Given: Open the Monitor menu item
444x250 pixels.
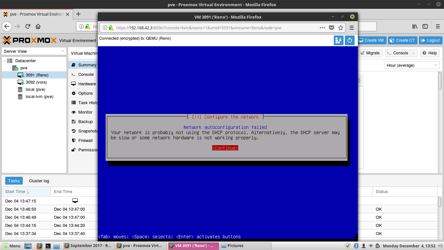Looking at the screenshot, I should pos(83,112).
